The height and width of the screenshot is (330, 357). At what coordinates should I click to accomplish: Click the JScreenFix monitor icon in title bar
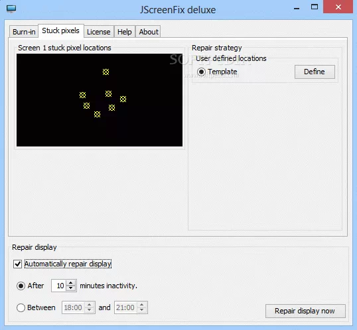point(11,9)
